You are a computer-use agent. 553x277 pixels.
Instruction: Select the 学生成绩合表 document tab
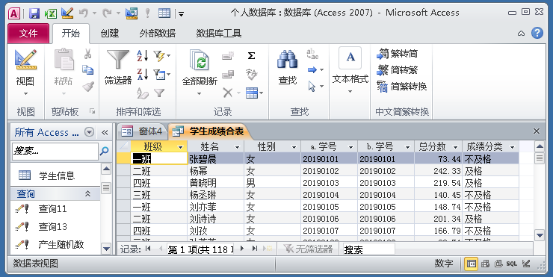pyautogui.click(x=210, y=131)
